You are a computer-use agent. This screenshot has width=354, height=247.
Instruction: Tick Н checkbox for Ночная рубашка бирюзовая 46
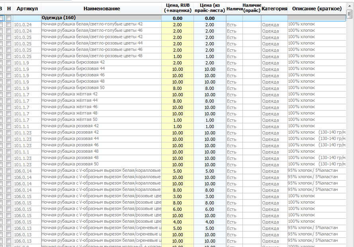pyautogui.click(x=9, y=75)
